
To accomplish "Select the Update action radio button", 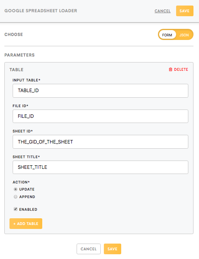I will click(15, 189).
